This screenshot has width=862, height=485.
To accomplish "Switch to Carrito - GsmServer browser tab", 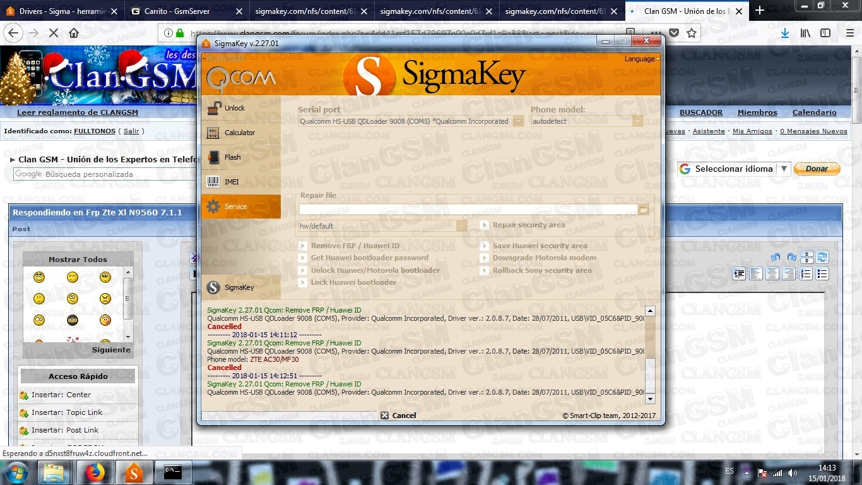I will click(186, 11).
